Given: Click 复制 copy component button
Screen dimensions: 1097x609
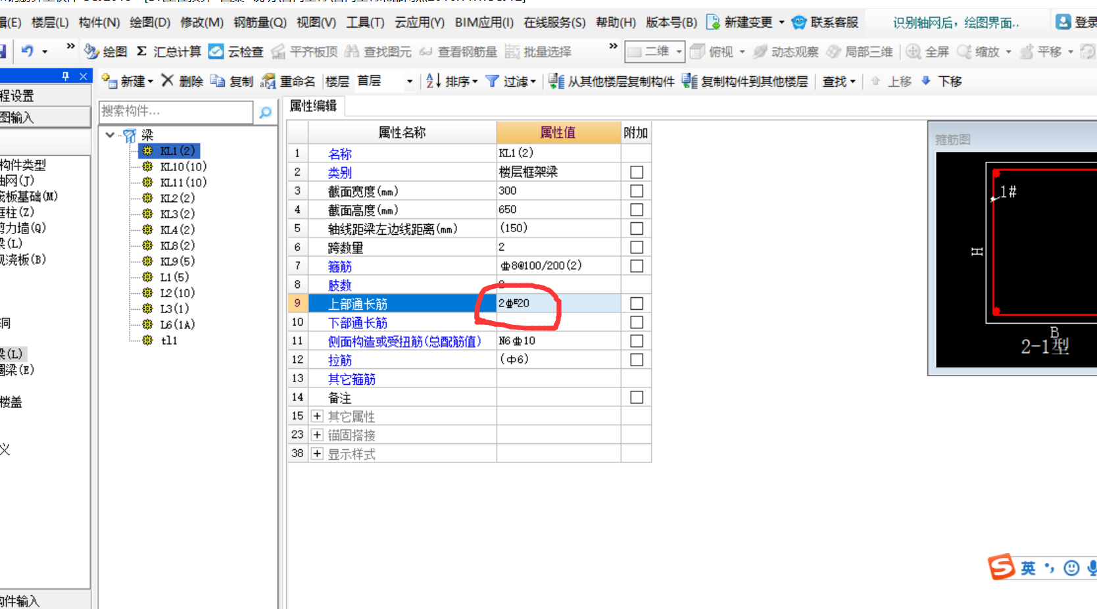Looking at the screenshot, I should point(232,81).
